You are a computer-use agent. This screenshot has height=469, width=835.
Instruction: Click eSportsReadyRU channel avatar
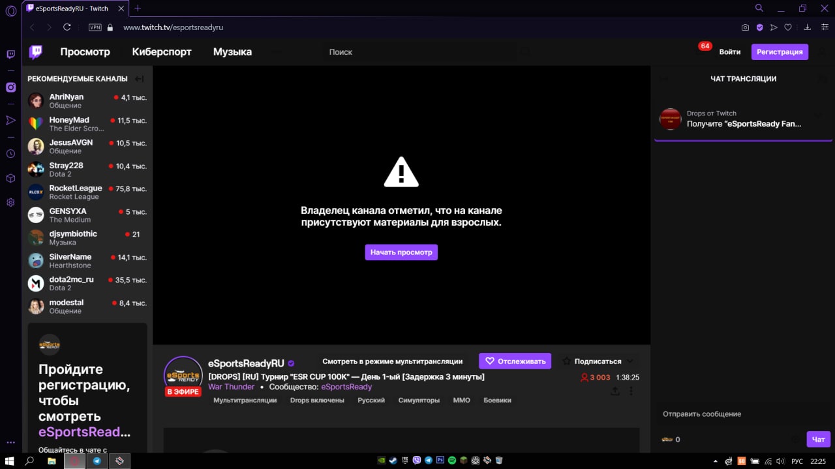[x=183, y=376]
